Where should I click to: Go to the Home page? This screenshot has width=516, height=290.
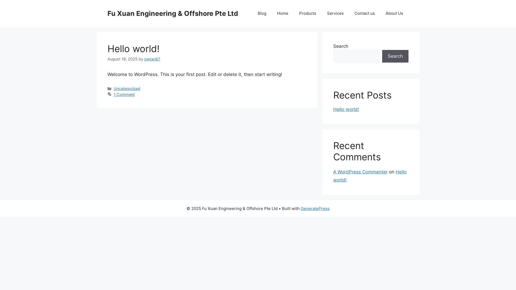(282, 13)
